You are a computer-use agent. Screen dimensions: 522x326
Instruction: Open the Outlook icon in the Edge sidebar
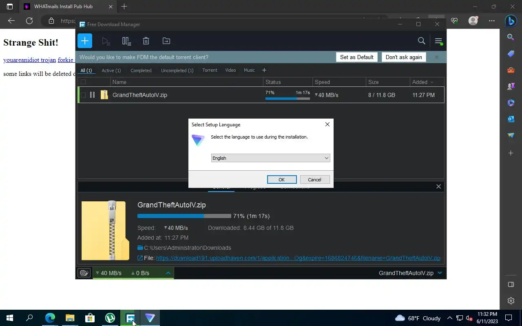coord(511,119)
